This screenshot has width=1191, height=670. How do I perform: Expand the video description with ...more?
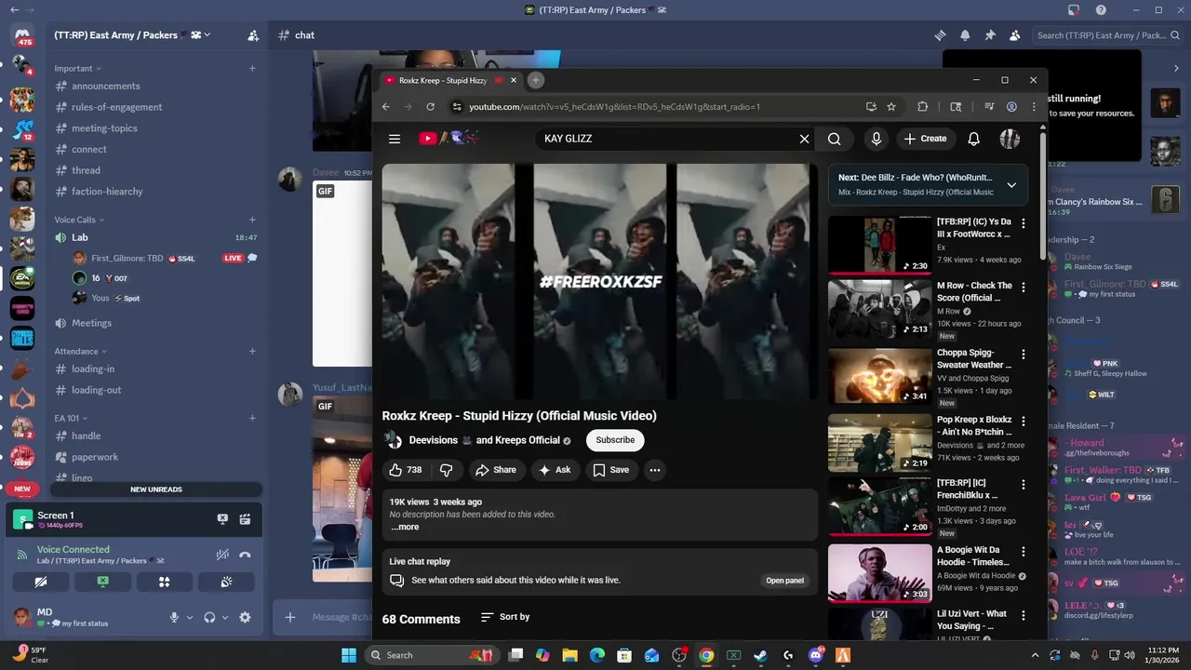pos(405,527)
